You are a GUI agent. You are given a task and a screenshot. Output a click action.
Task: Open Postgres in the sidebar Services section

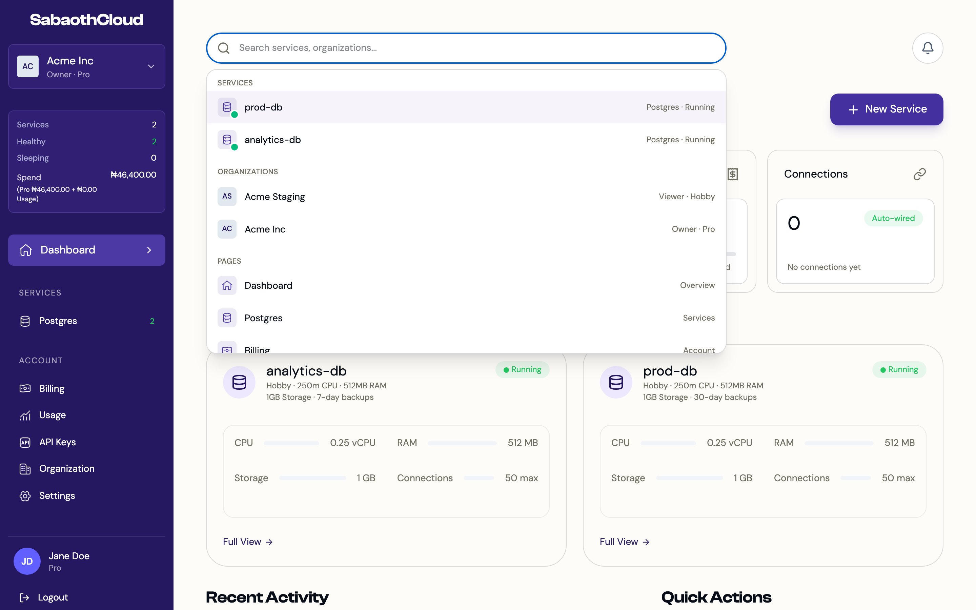[87, 321]
